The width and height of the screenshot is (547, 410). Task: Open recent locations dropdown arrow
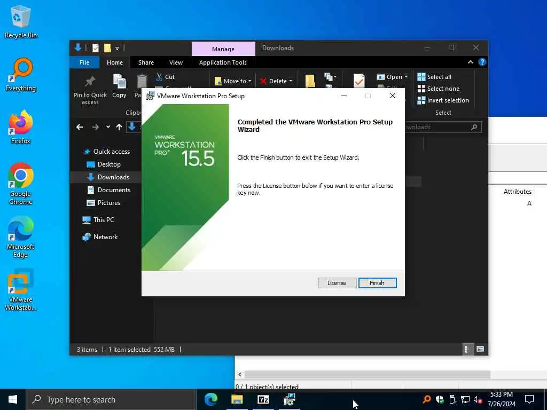point(108,127)
